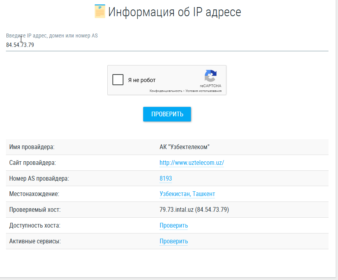
Task: Focus the IP address input field
Action: coord(167,45)
